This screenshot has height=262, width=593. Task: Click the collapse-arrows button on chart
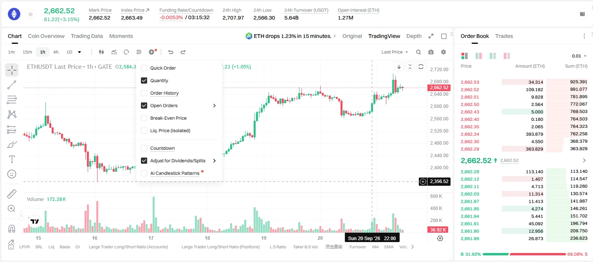410,66
